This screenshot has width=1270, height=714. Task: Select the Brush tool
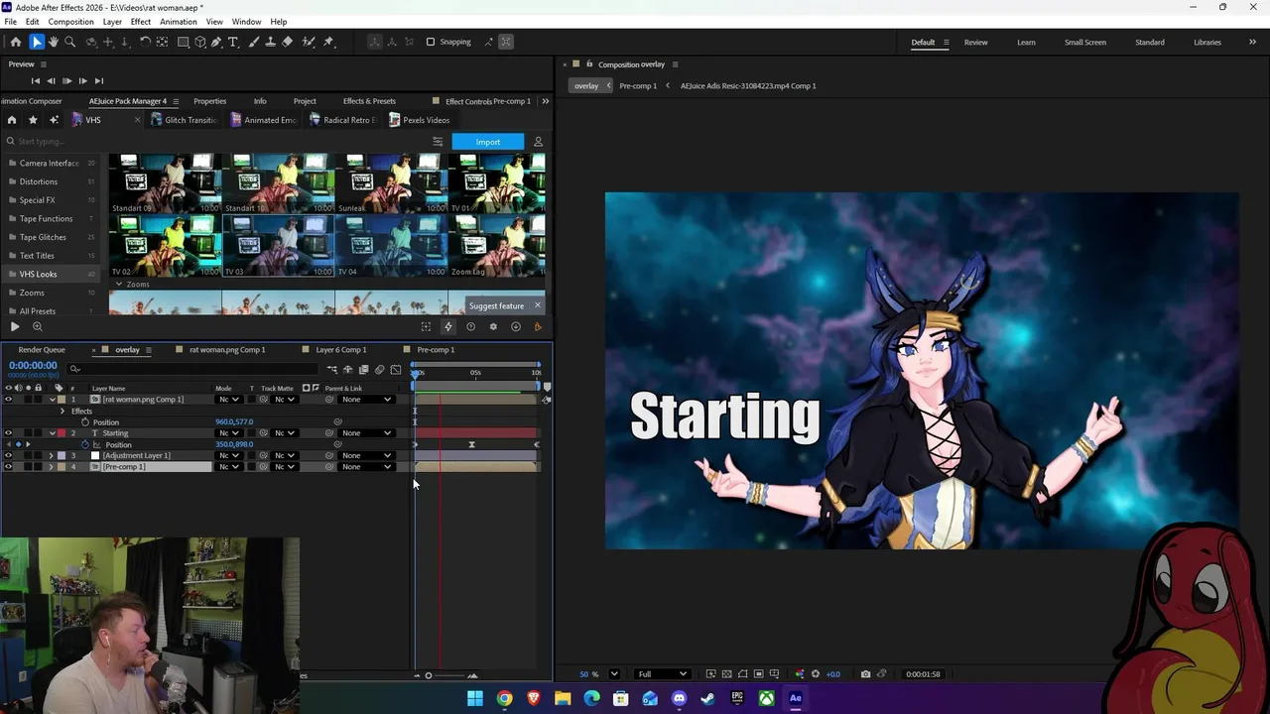[x=254, y=42]
